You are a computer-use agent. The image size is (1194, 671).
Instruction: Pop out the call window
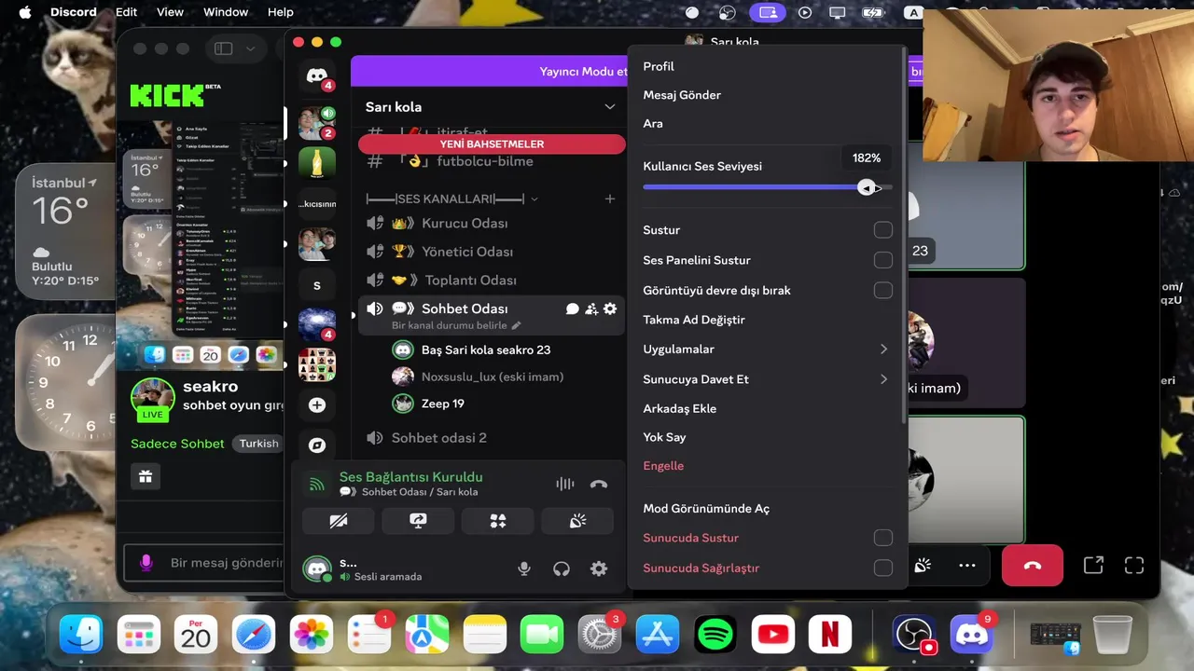click(1093, 565)
